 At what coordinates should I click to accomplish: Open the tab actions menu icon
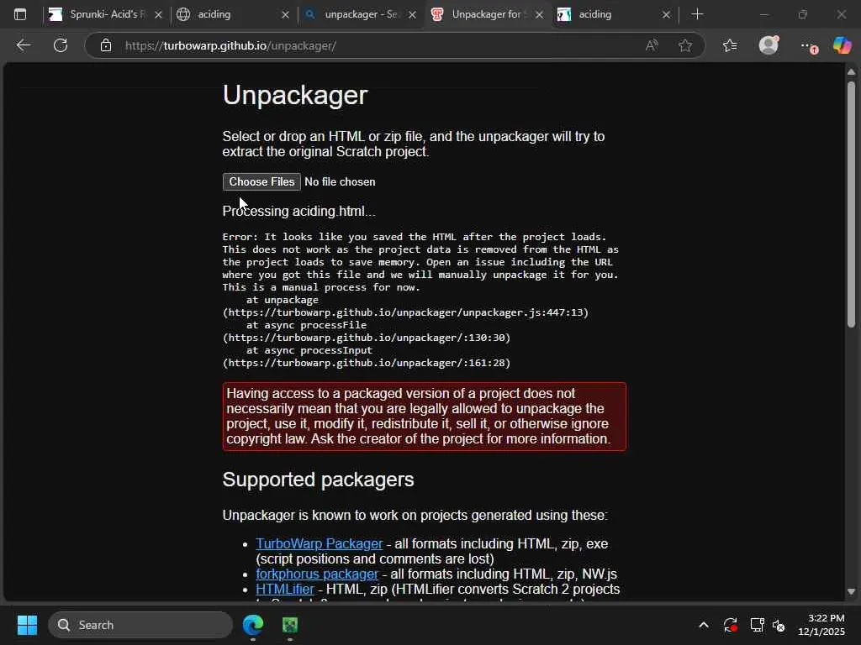coord(20,14)
